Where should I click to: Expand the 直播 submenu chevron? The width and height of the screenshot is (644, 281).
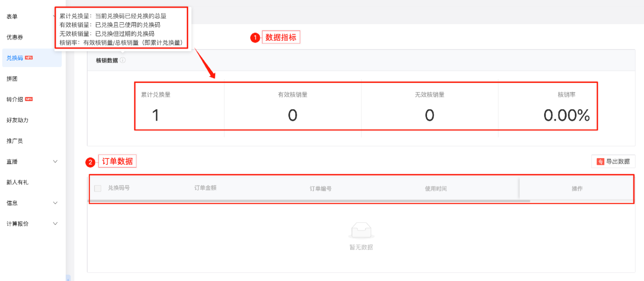click(55, 162)
